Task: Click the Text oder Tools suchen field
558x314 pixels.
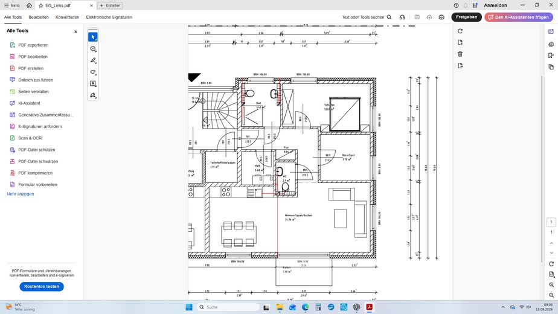Action: (x=367, y=17)
